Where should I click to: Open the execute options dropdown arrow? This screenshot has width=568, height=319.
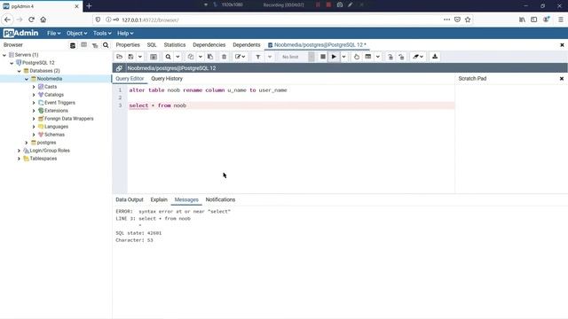(343, 57)
